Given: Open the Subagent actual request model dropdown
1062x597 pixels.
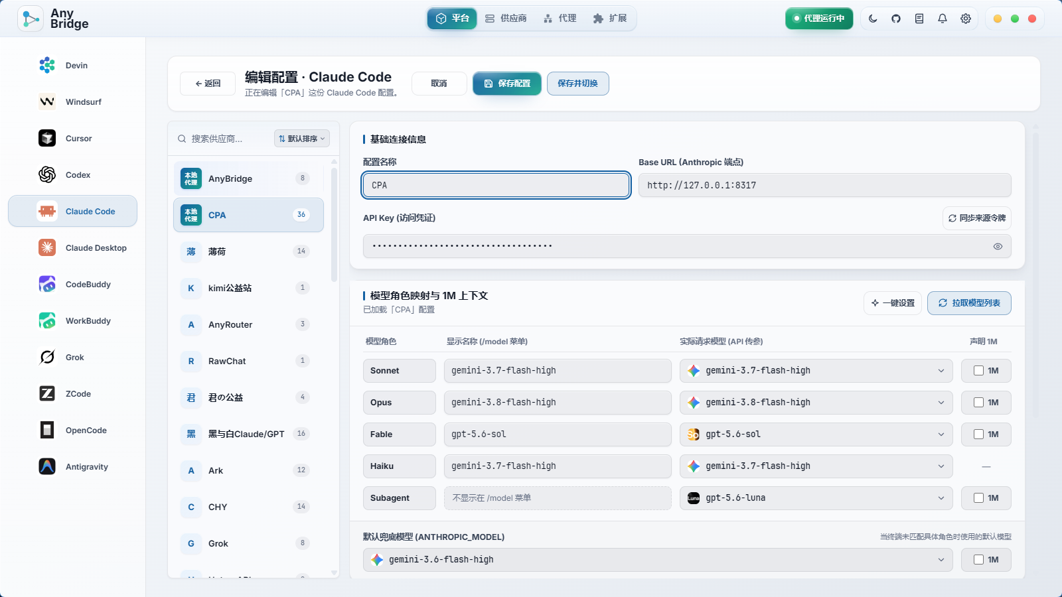Looking at the screenshot, I should point(816,498).
